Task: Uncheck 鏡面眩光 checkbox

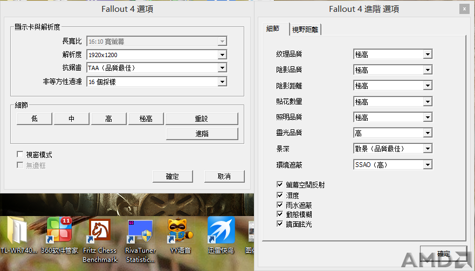Action: (280, 224)
